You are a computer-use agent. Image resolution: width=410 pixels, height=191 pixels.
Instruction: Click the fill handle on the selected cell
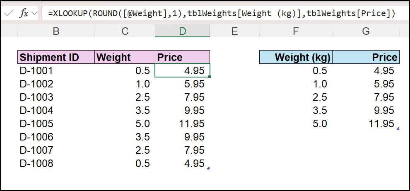tap(210, 77)
